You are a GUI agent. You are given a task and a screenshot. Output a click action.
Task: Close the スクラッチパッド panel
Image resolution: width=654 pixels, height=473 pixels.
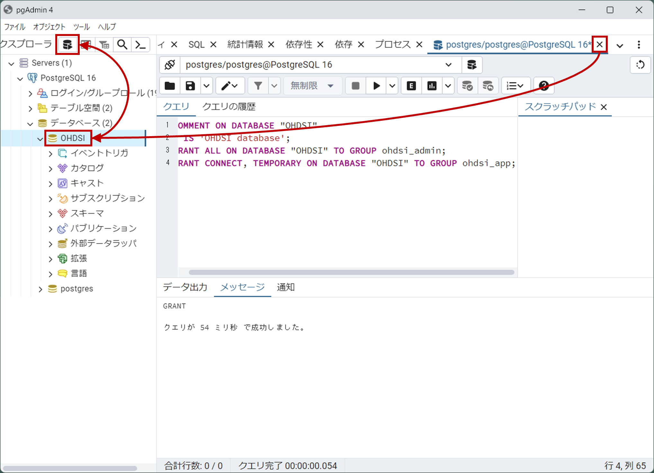(604, 107)
